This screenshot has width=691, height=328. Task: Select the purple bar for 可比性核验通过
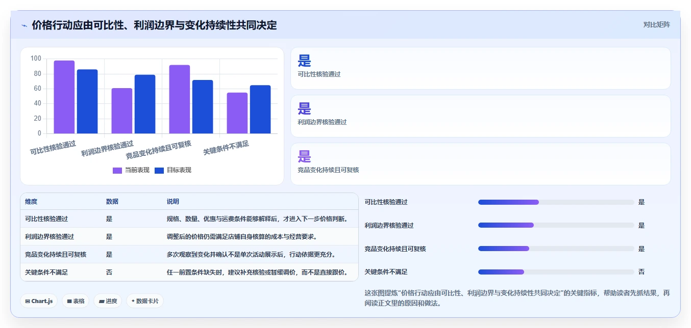coord(64,97)
